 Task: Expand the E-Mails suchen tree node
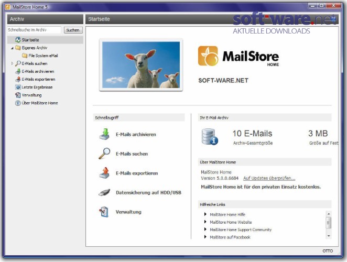pos(12,63)
